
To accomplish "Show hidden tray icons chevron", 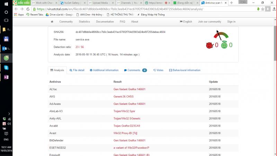I will pyautogui.click(x=9, y=114).
